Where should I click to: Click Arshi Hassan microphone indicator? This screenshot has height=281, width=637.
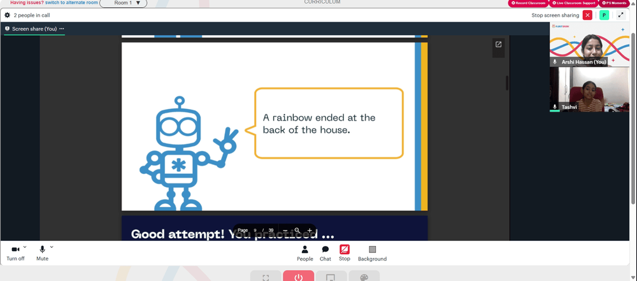555,62
